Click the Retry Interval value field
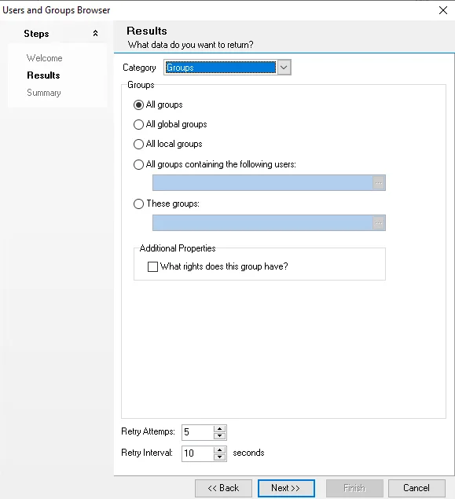Screen dimensions: 455x499 click(x=197, y=453)
